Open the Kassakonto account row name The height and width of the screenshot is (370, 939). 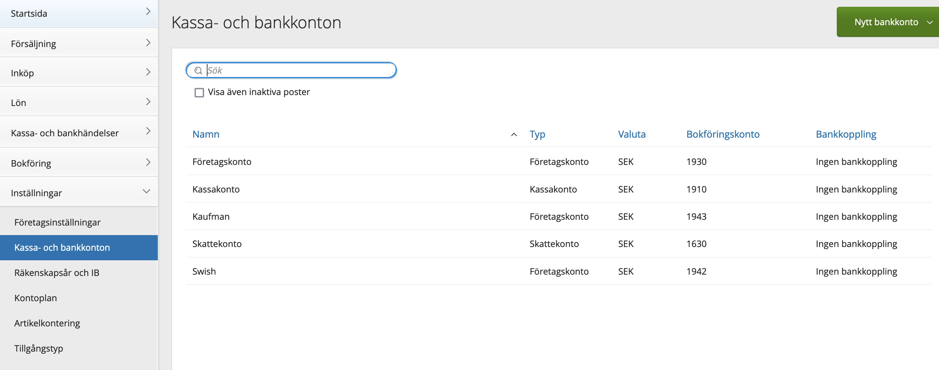(216, 189)
